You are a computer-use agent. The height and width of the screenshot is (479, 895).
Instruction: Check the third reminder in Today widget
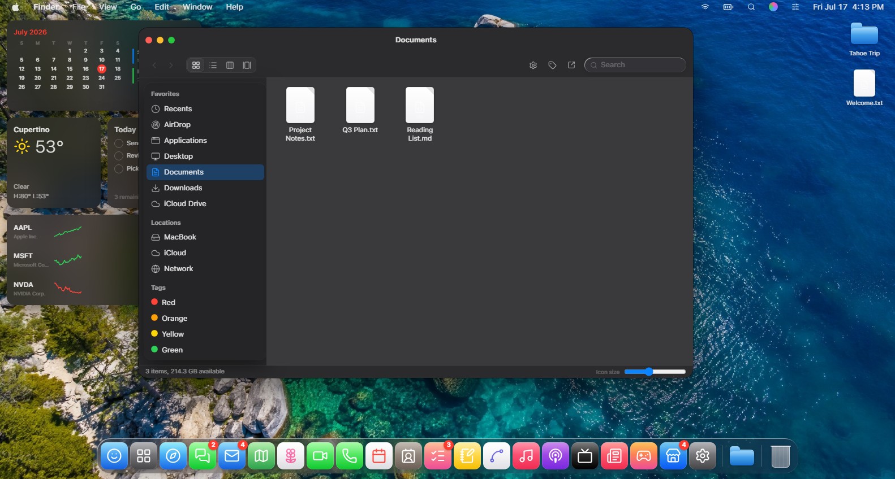point(119,169)
